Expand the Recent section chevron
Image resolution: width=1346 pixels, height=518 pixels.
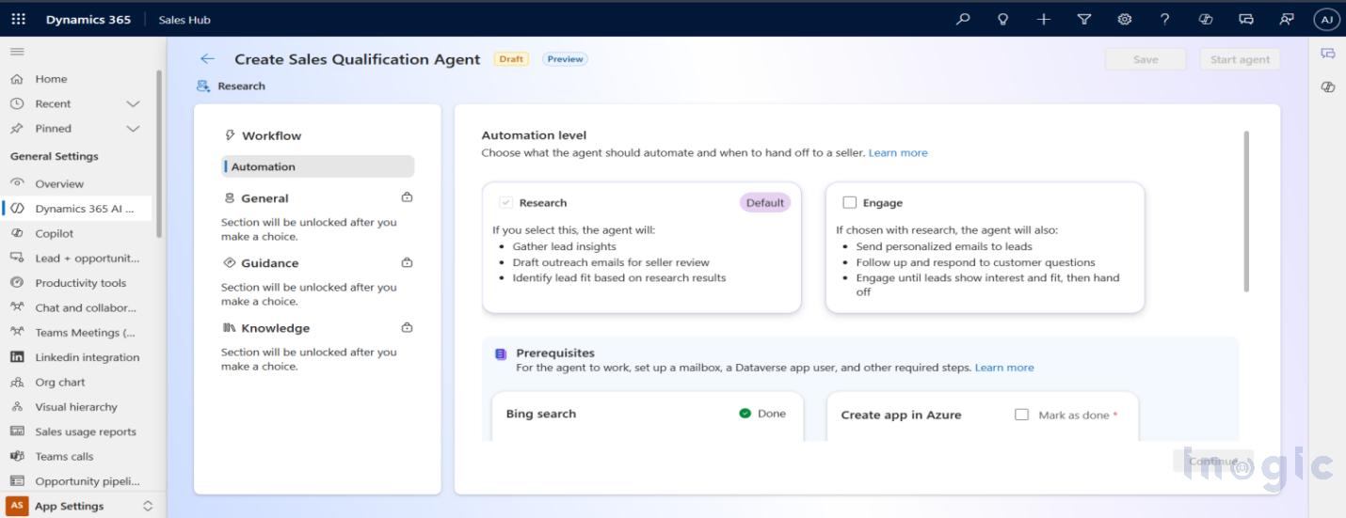tap(133, 103)
